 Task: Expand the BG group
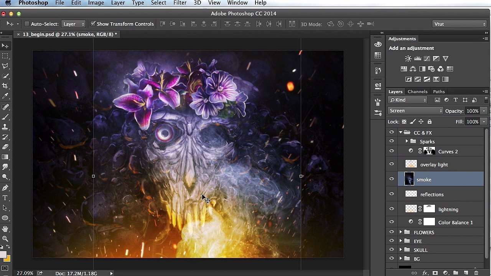tap(401, 259)
